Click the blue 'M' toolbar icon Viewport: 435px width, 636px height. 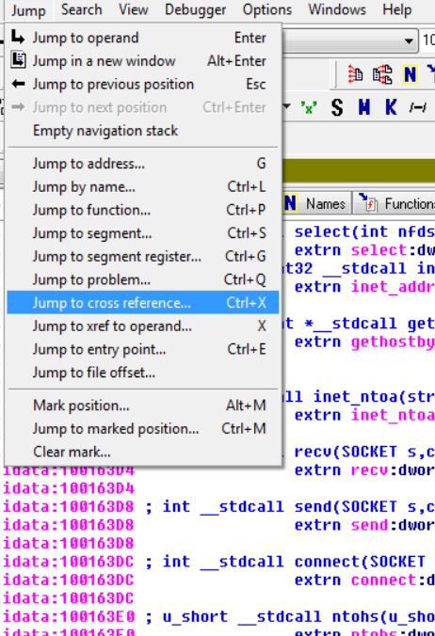364,107
